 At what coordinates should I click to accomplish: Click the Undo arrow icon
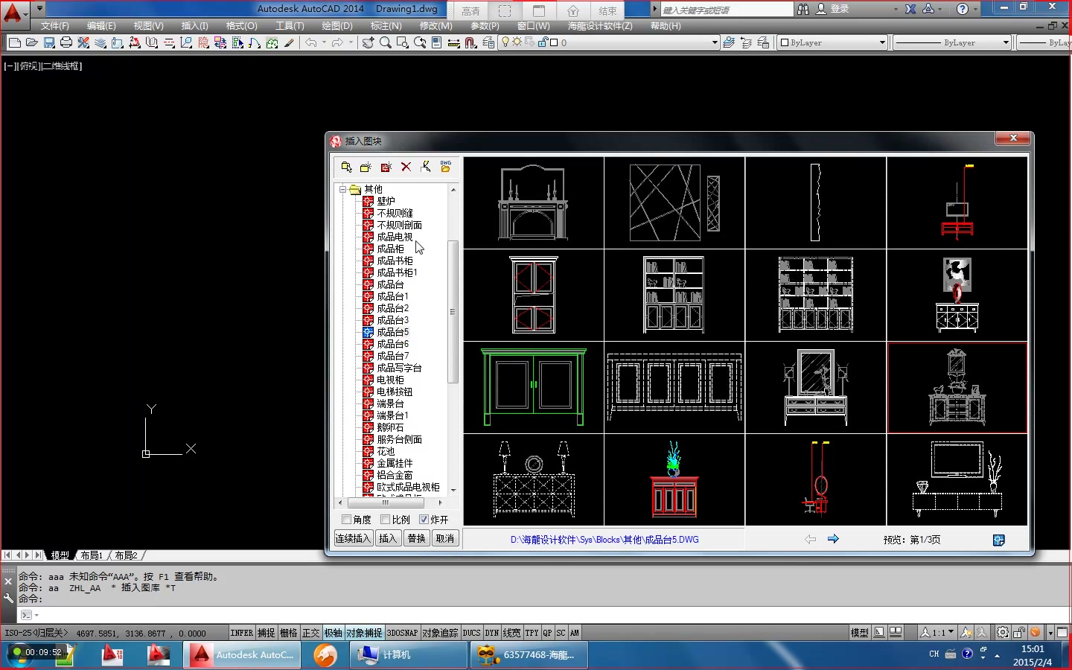pyautogui.click(x=311, y=42)
